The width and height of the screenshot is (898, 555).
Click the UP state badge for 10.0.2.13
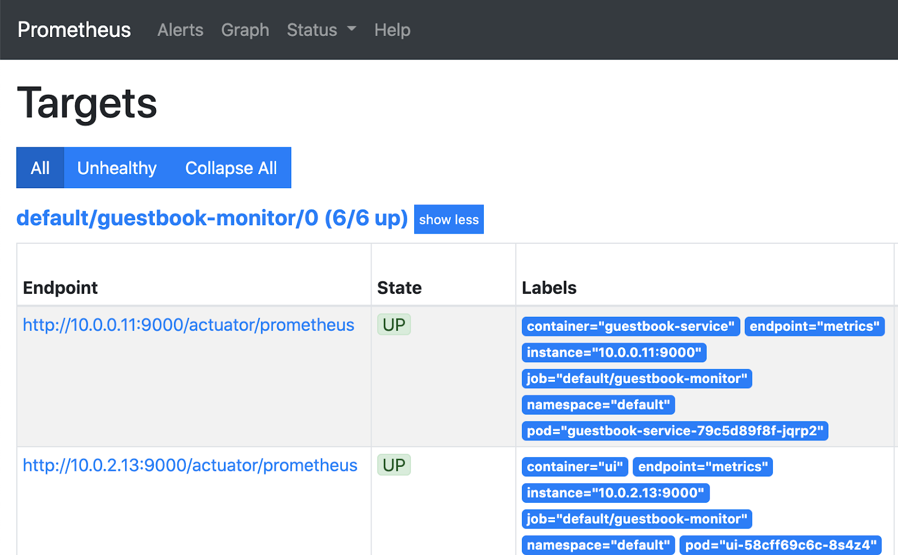[393, 465]
